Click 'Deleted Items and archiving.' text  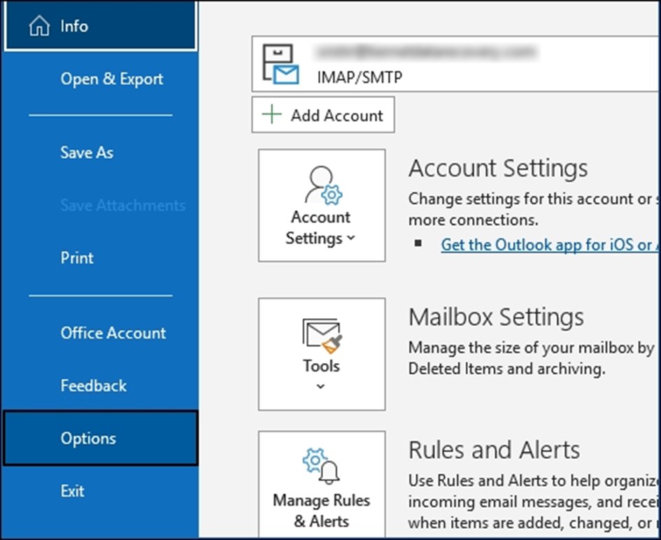point(506,369)
